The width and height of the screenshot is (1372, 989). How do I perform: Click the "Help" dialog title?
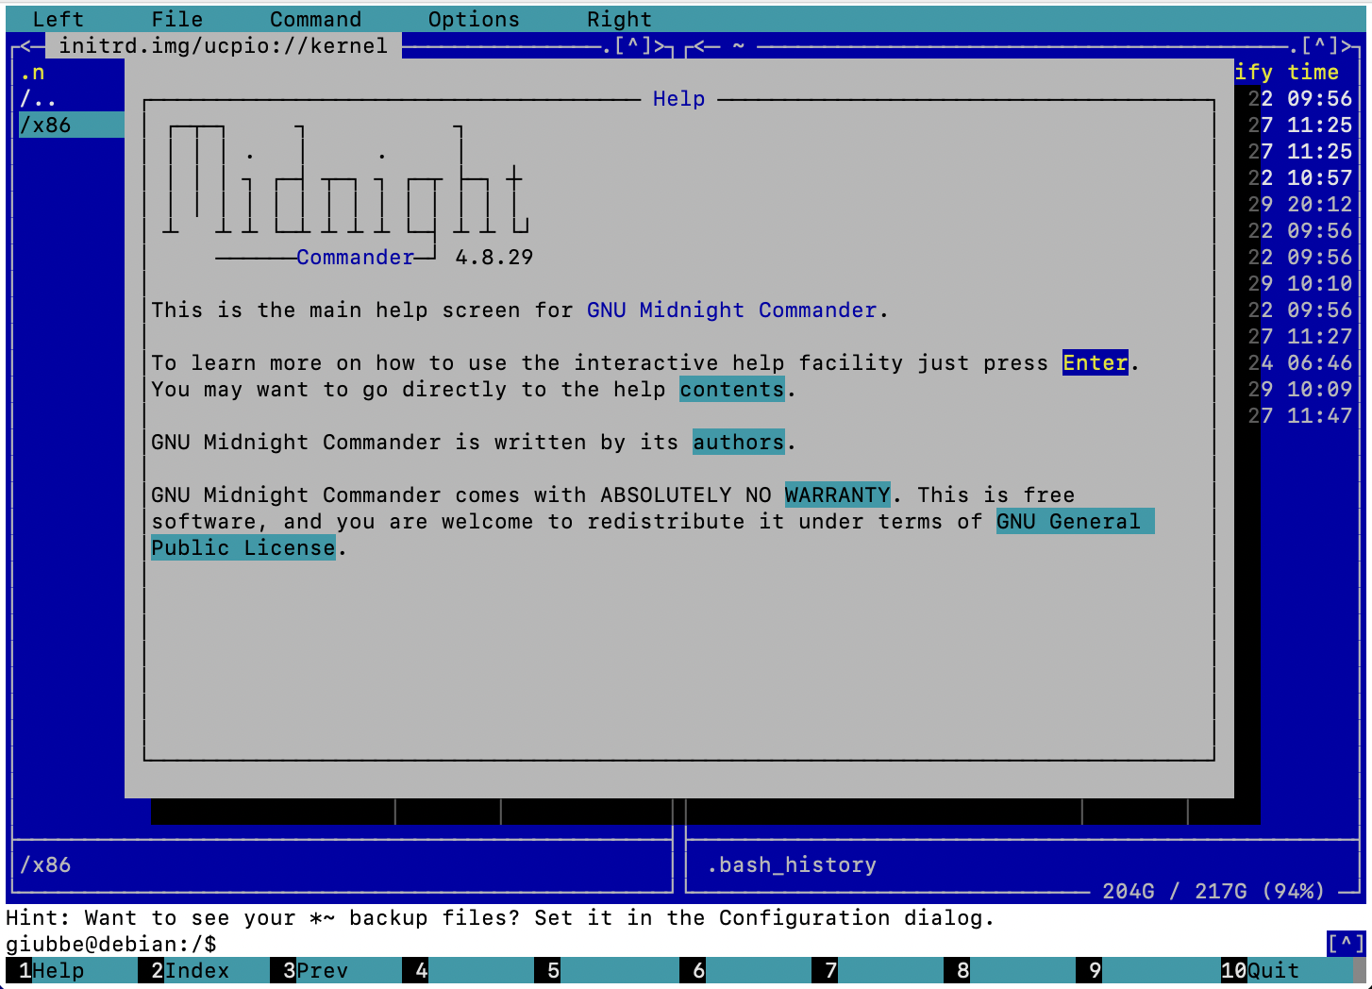click(678, 98)
